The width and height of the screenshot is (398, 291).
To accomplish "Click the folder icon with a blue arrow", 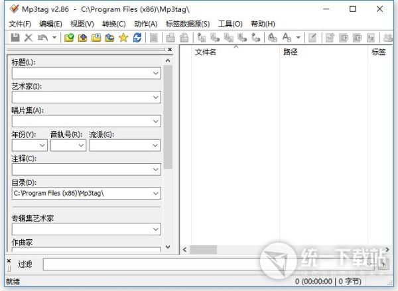I will click(109, 38).
